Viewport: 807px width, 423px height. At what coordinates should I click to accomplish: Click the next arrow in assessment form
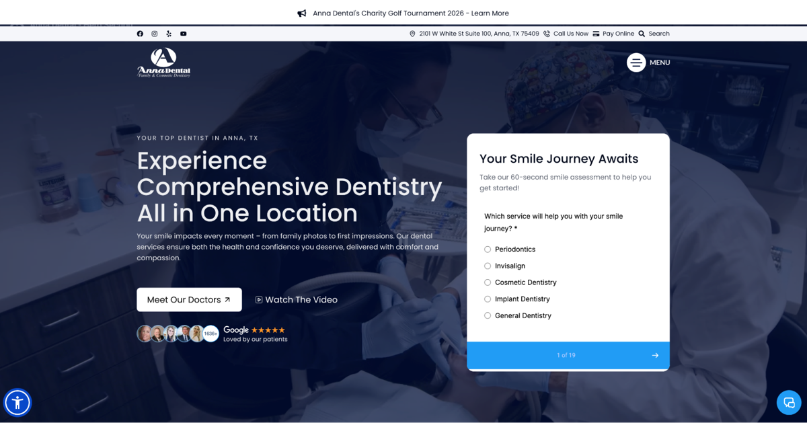point(655,355)
